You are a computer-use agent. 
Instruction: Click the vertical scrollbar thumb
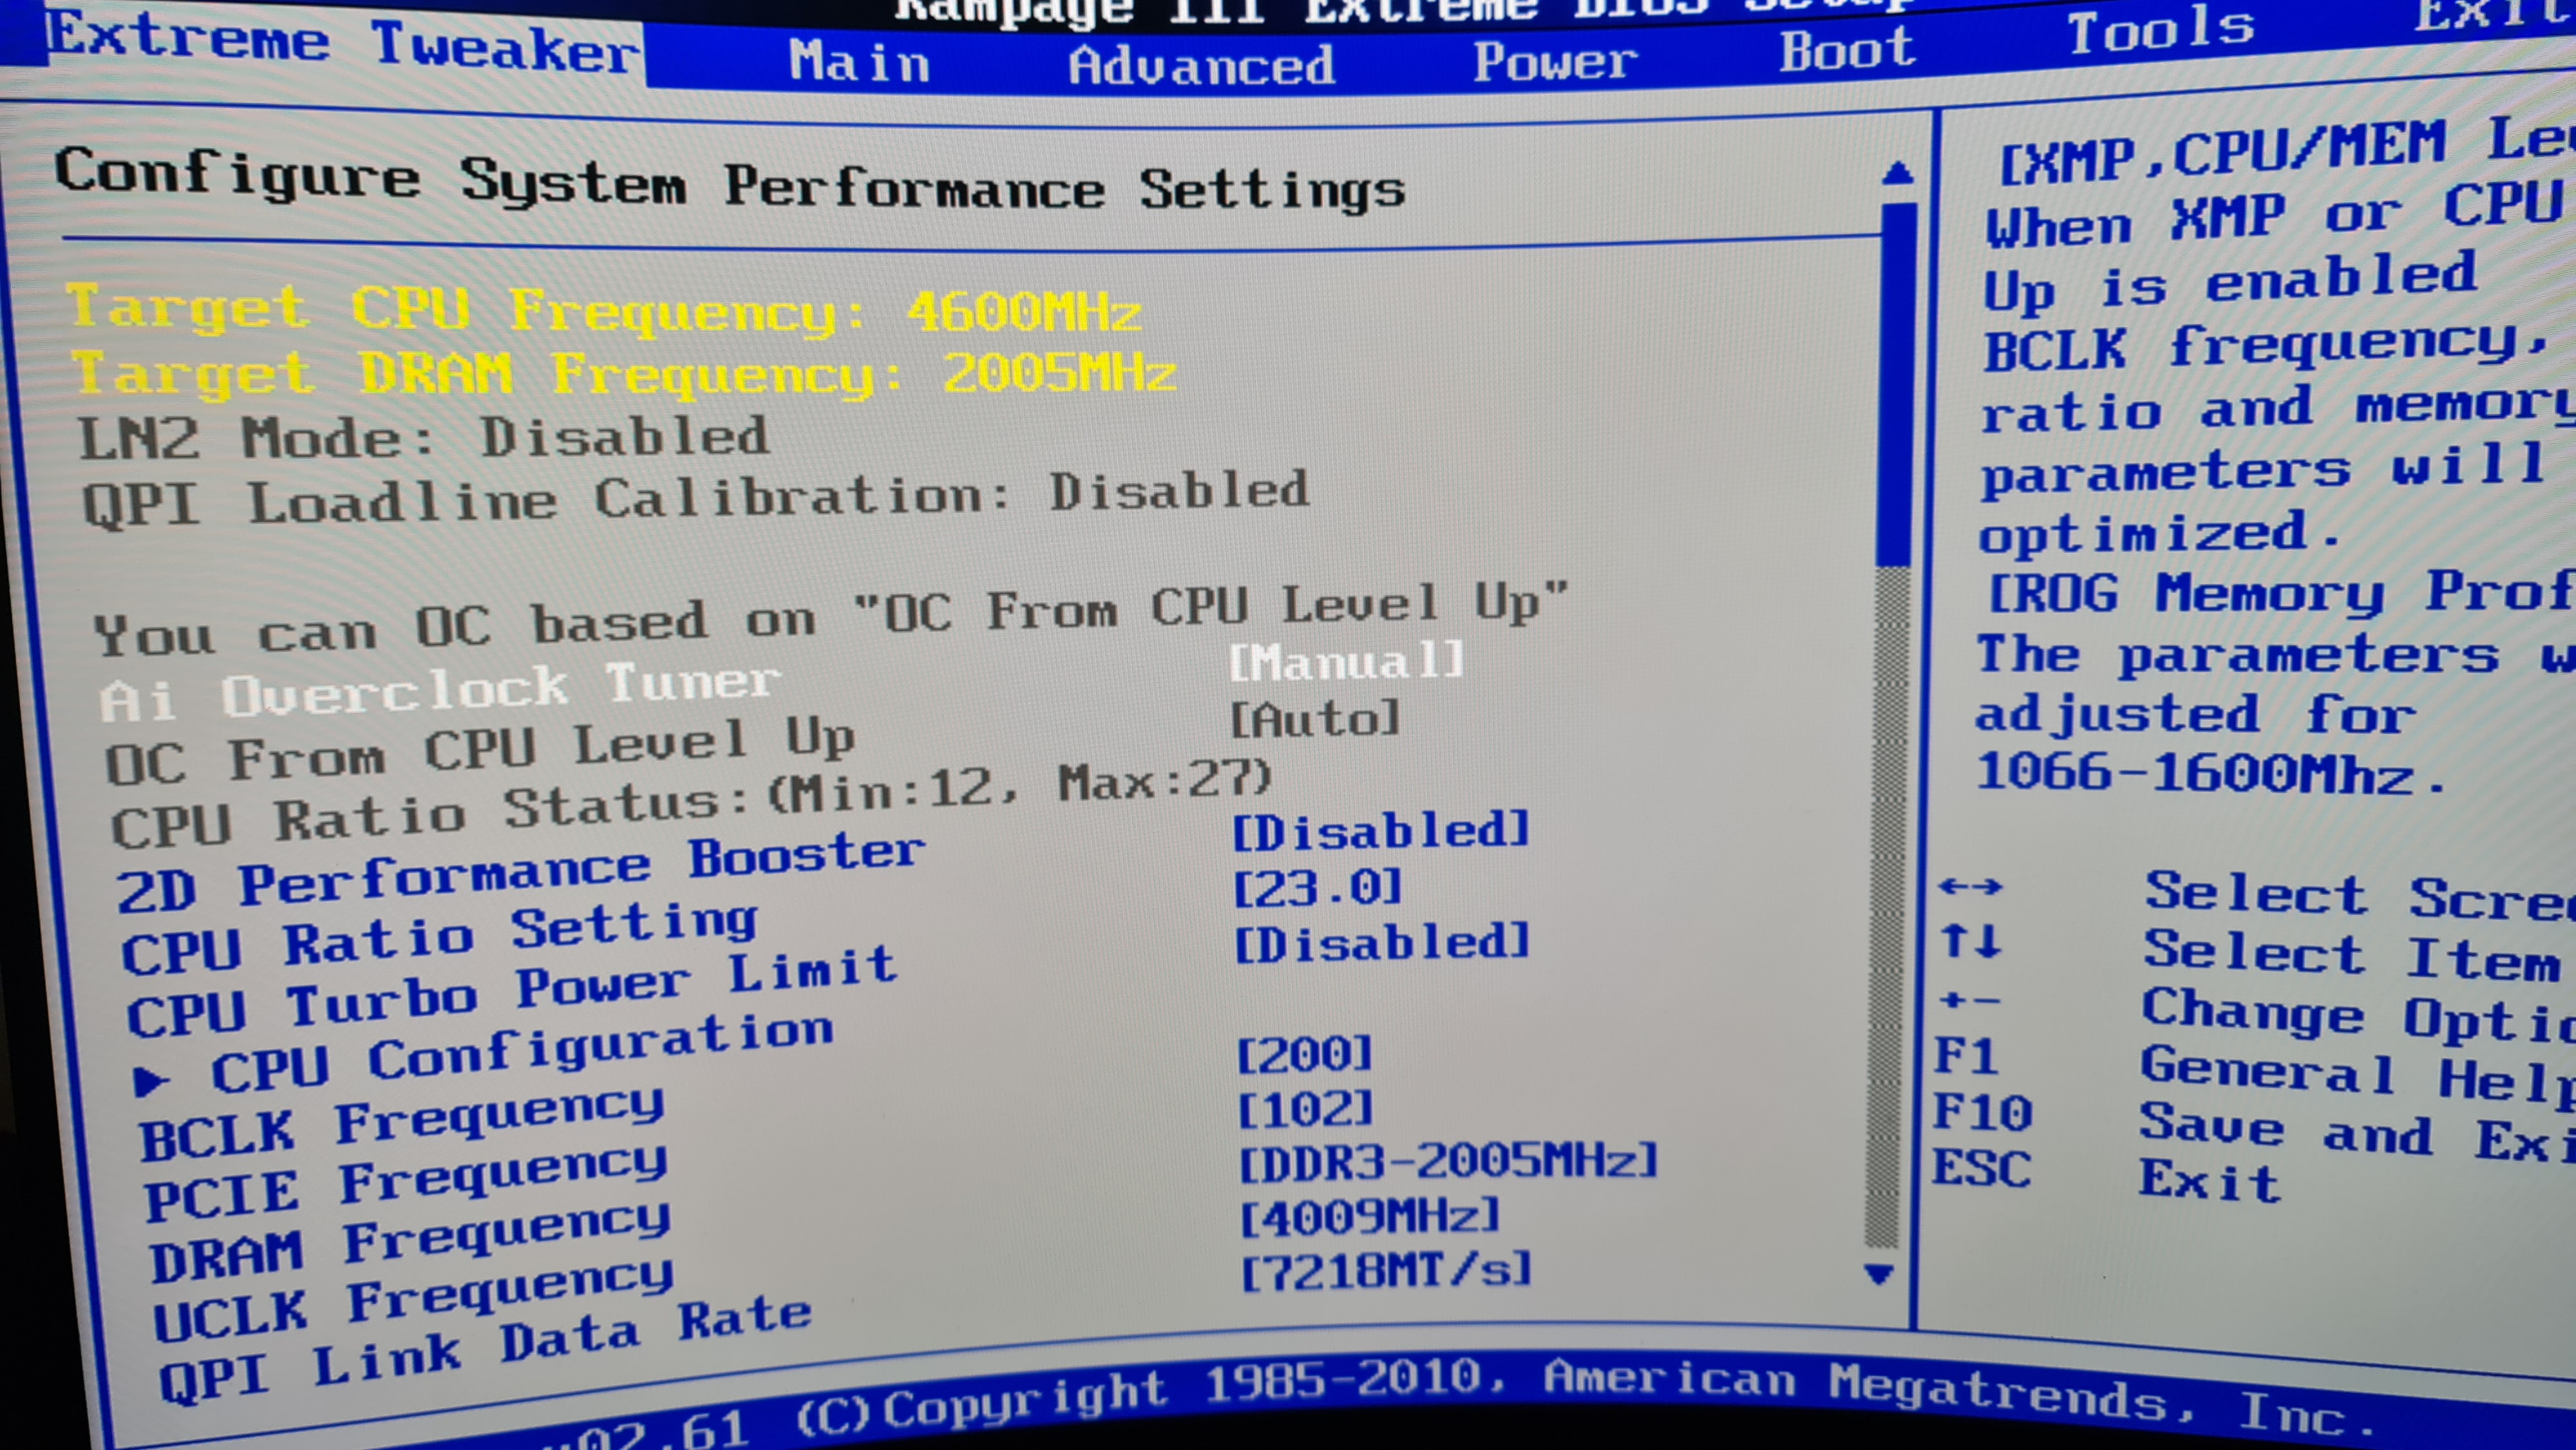click(1896, 385)
